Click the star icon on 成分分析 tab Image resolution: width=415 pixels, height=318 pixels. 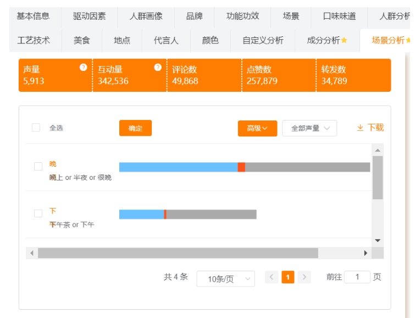pos(344,40)
